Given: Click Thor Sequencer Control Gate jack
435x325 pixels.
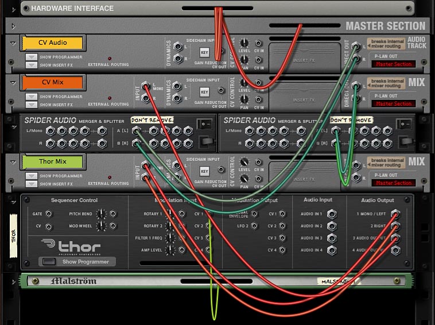Looking at the screenshot, I should click(49, 214).
